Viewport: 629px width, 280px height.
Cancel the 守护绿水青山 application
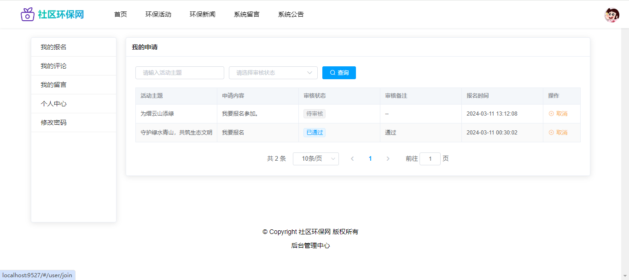558,133
